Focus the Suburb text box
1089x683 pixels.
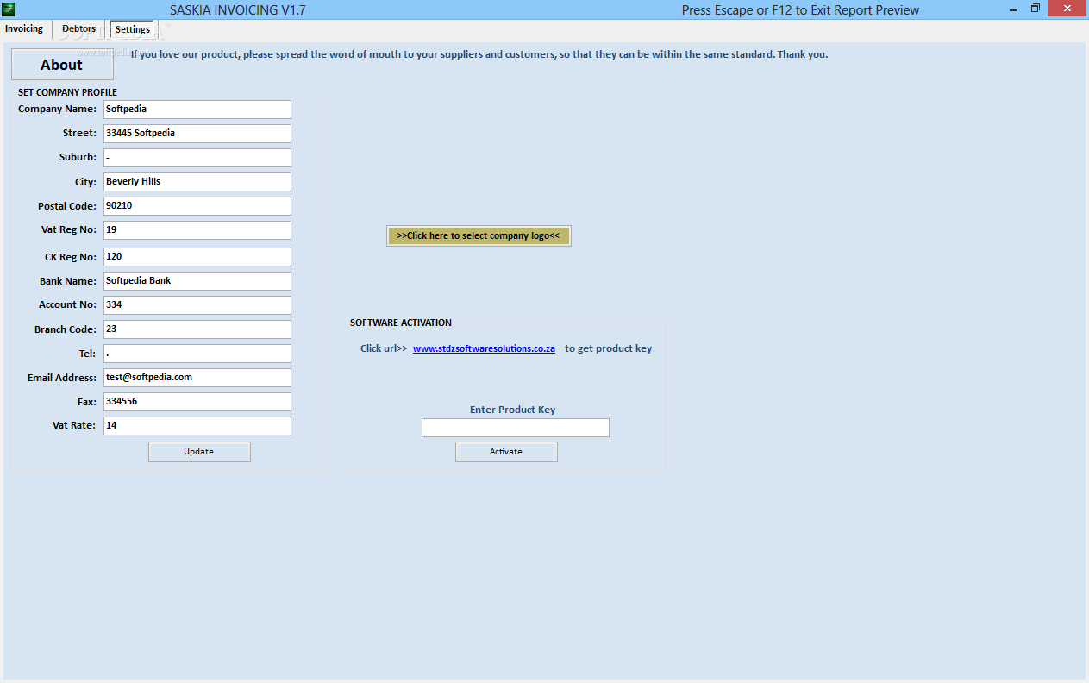click(197, 158)
